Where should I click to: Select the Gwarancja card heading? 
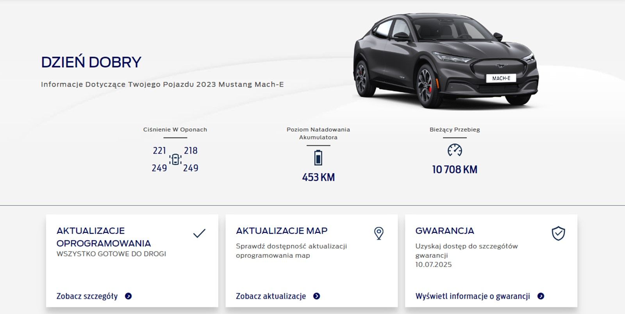(445, 231)
